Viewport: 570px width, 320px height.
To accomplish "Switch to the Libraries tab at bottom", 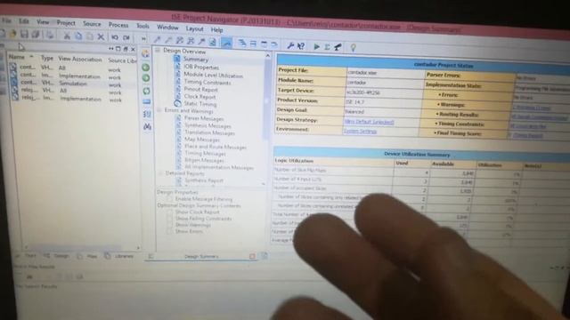I will 120,256.
